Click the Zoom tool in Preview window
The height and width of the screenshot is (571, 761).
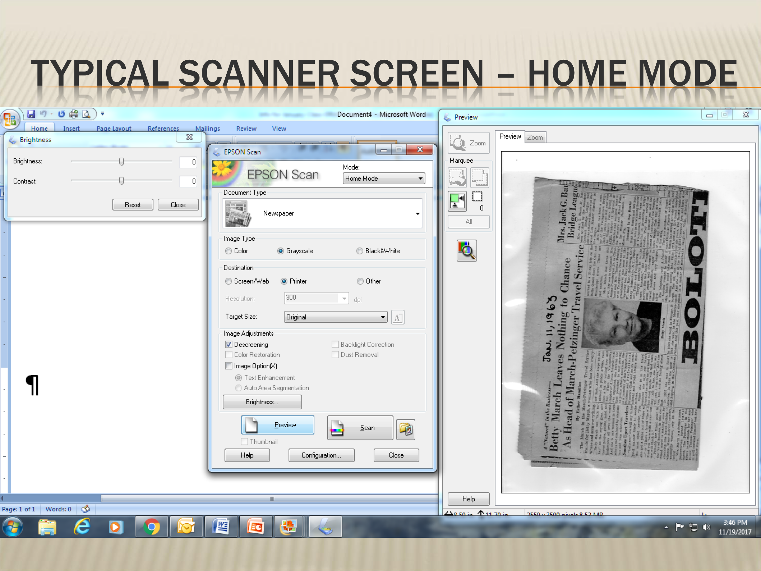coord(469,143)
